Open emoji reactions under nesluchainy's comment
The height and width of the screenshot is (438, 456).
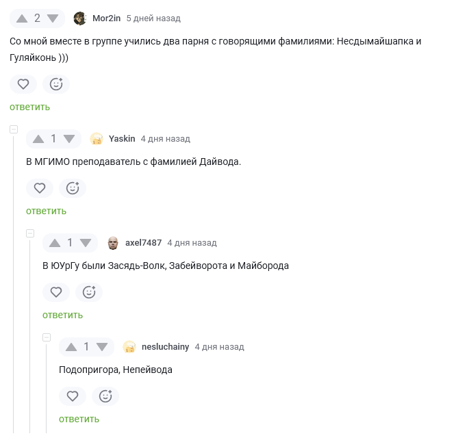point(105,396)
